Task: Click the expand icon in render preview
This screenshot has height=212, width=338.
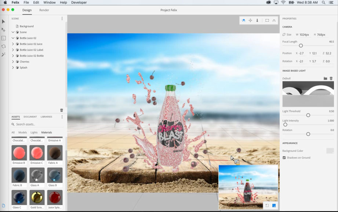Action: pyautogui.click(x=267, y=205)
